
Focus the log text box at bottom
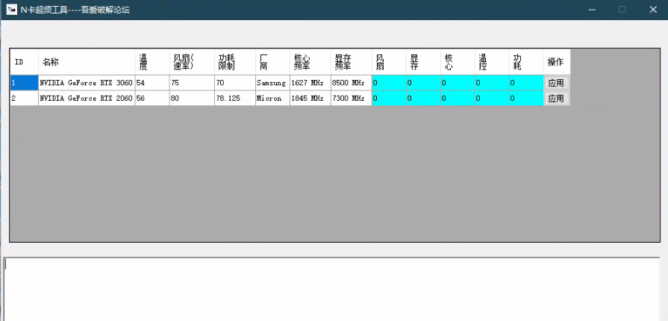331,289
